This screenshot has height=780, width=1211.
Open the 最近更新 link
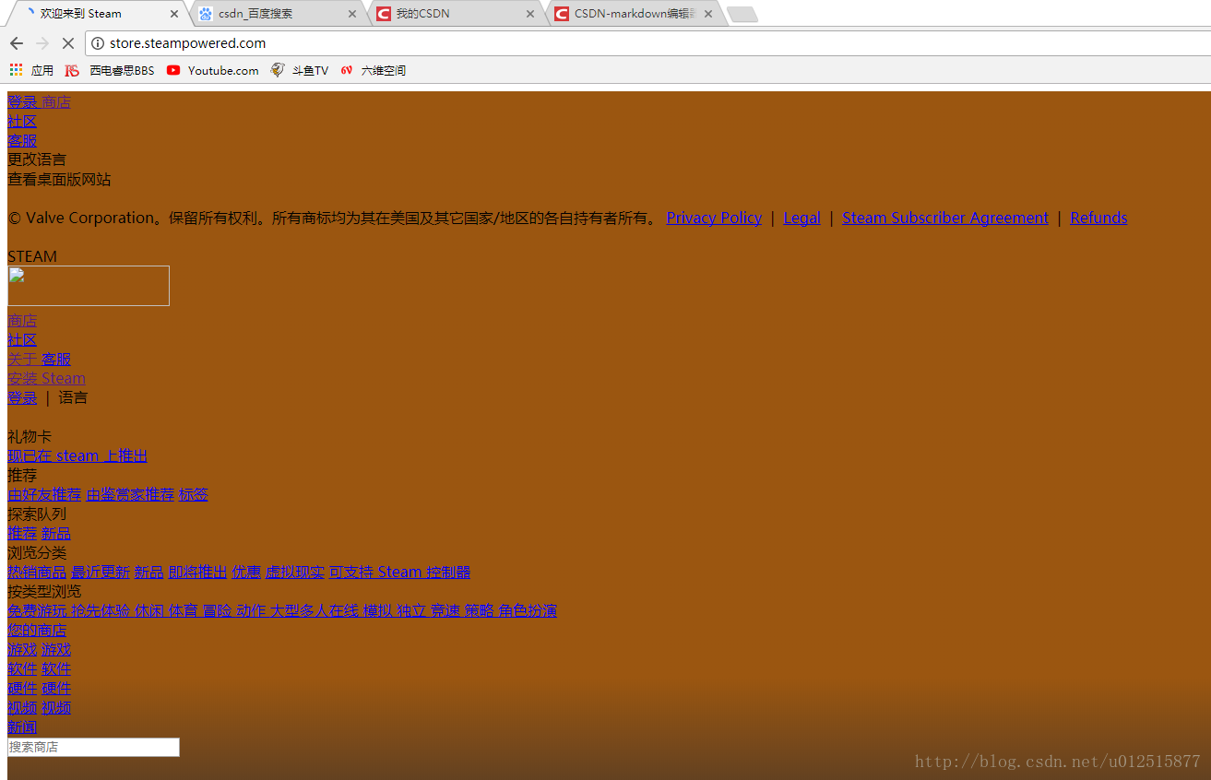point(101,572)
